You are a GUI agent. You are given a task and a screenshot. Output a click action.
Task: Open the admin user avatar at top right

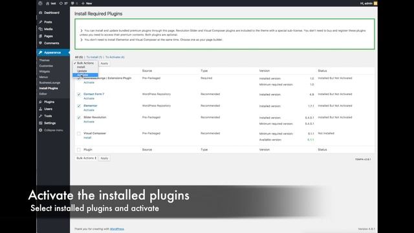pos(375,3)
